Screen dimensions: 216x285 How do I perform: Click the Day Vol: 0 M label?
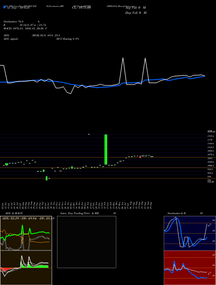point(136,13)
